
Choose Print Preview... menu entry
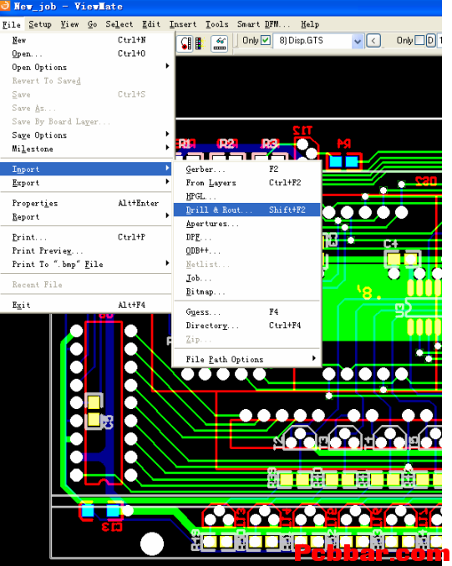point(85,250)
